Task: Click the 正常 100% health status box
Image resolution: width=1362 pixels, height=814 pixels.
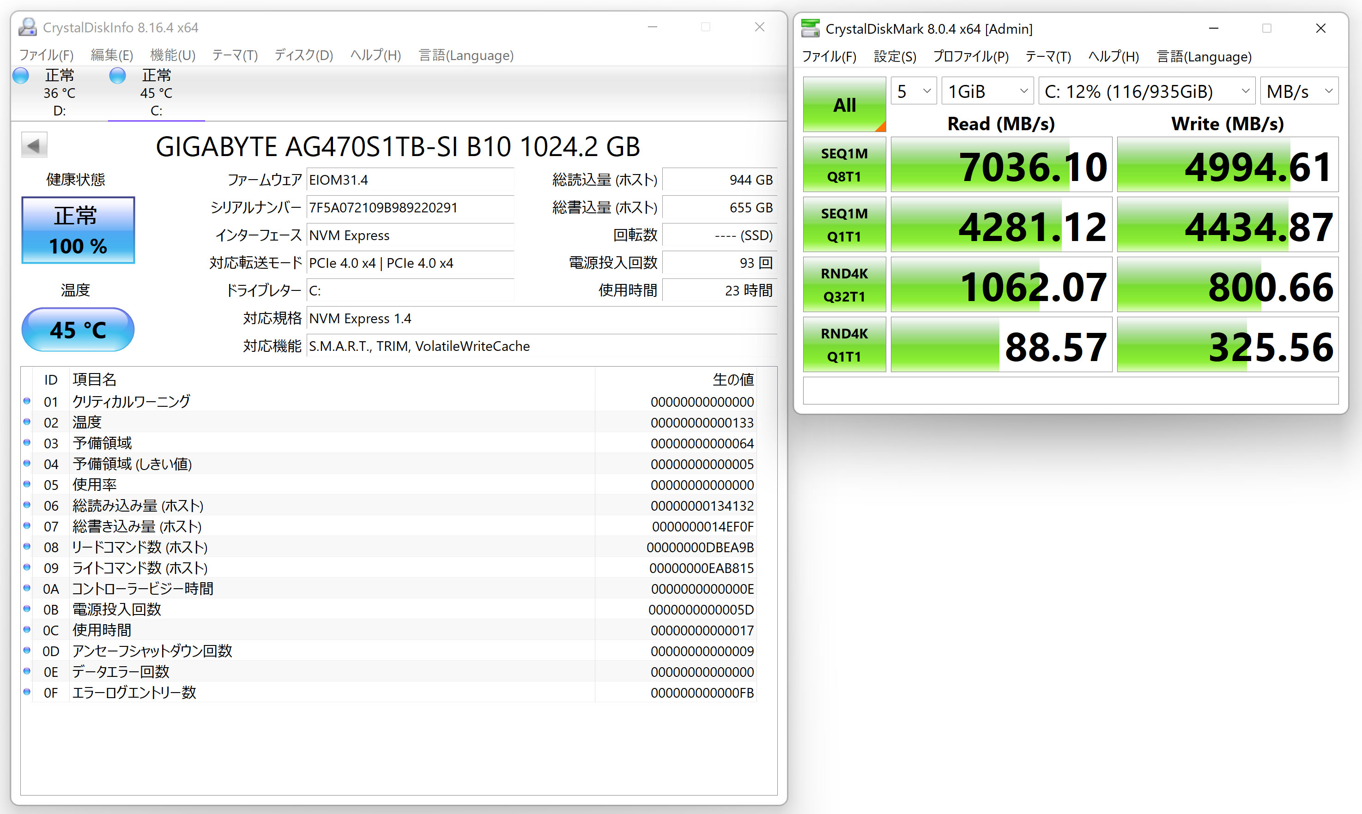Action: tap(78, 230)
